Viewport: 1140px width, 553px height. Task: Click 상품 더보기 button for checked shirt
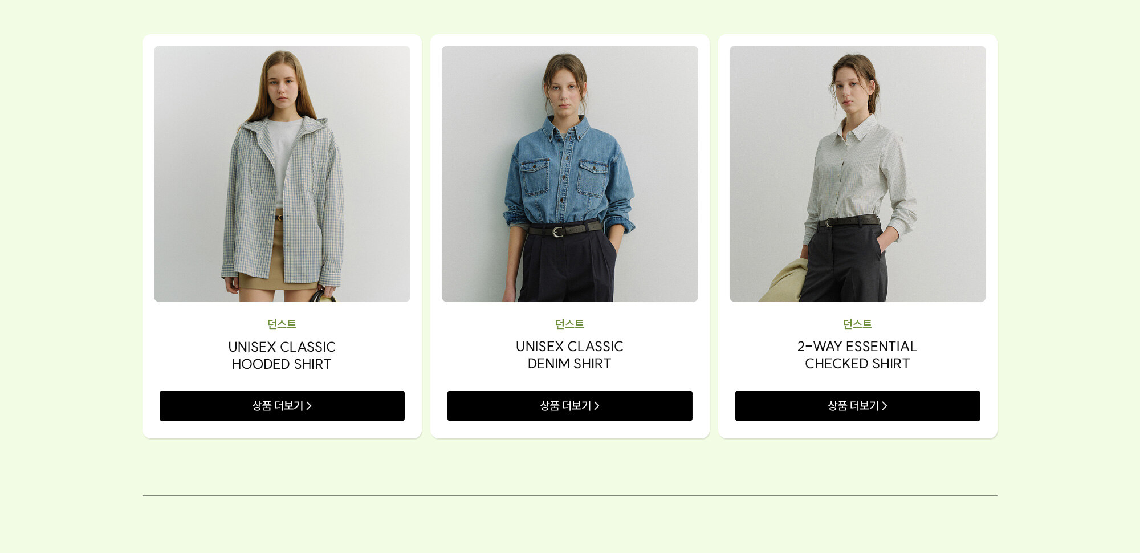pyautogui.click(x=858, y=406)
